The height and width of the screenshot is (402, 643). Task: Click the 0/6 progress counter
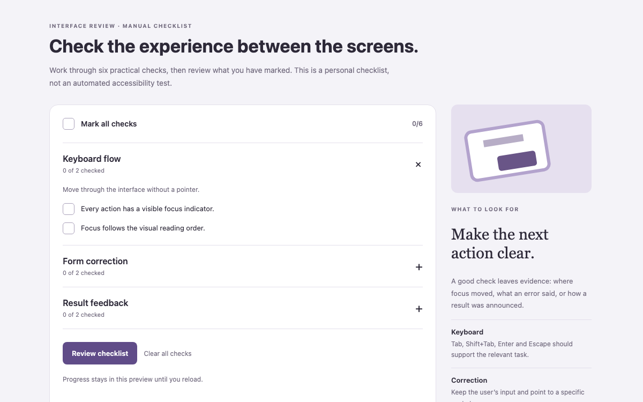pyautogui.click(x=417, y=124)
